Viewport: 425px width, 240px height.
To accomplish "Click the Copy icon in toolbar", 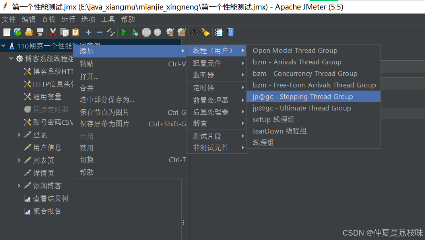I will click(x=64, y=33).
